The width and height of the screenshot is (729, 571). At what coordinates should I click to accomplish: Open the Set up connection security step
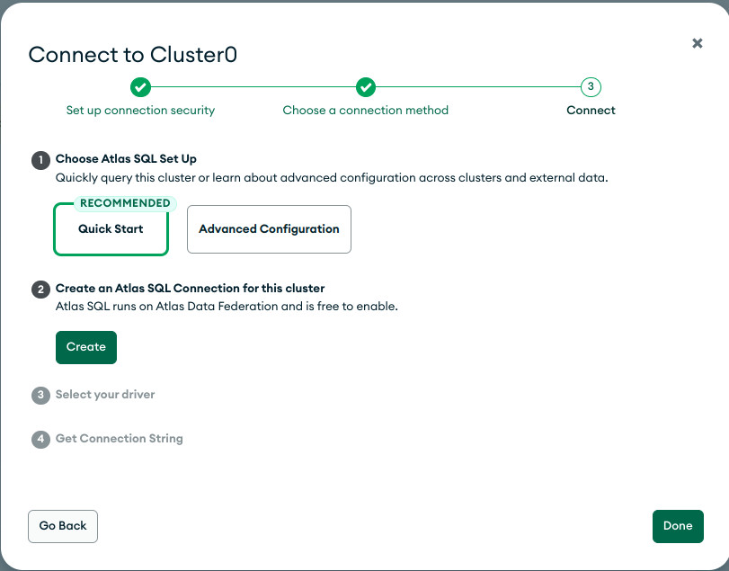(140, 111)
